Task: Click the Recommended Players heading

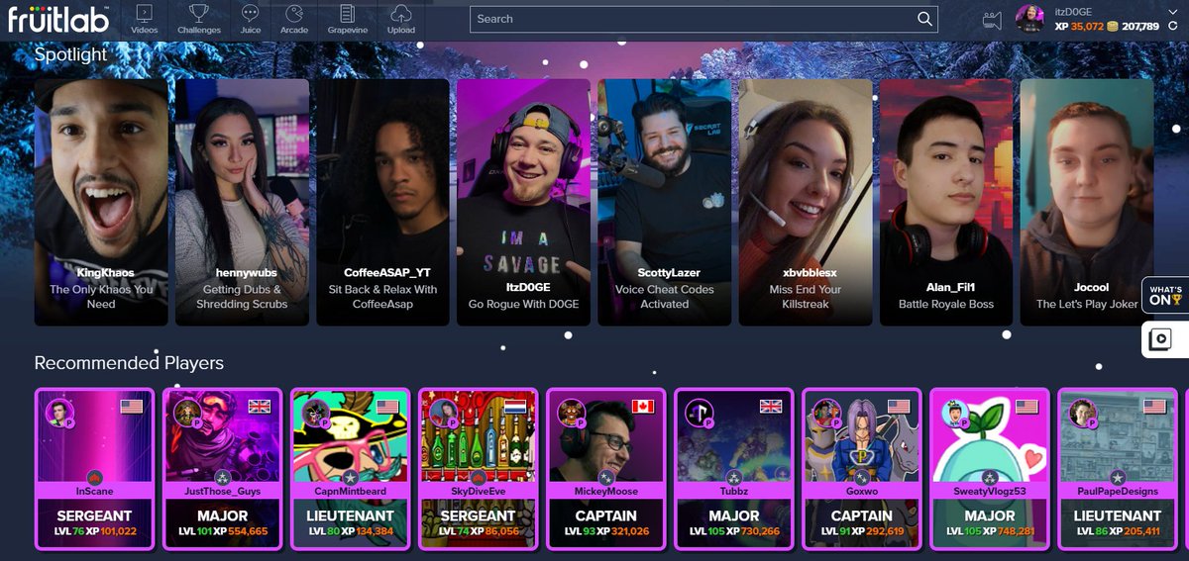Action: [129, 363]
